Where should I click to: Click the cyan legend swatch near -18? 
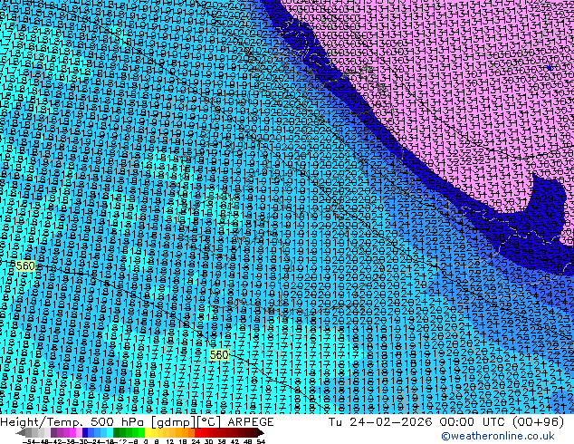tap(110, 432)
